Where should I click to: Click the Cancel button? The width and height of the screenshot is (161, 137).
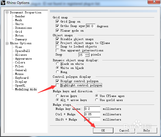click(x=124, y=130)
